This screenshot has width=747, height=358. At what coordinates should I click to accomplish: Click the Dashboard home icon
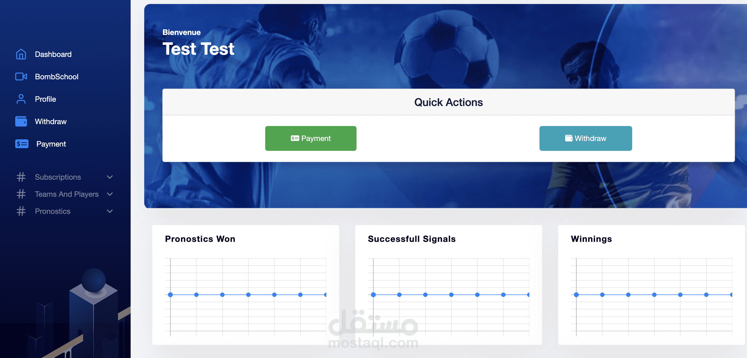point(21,54)
